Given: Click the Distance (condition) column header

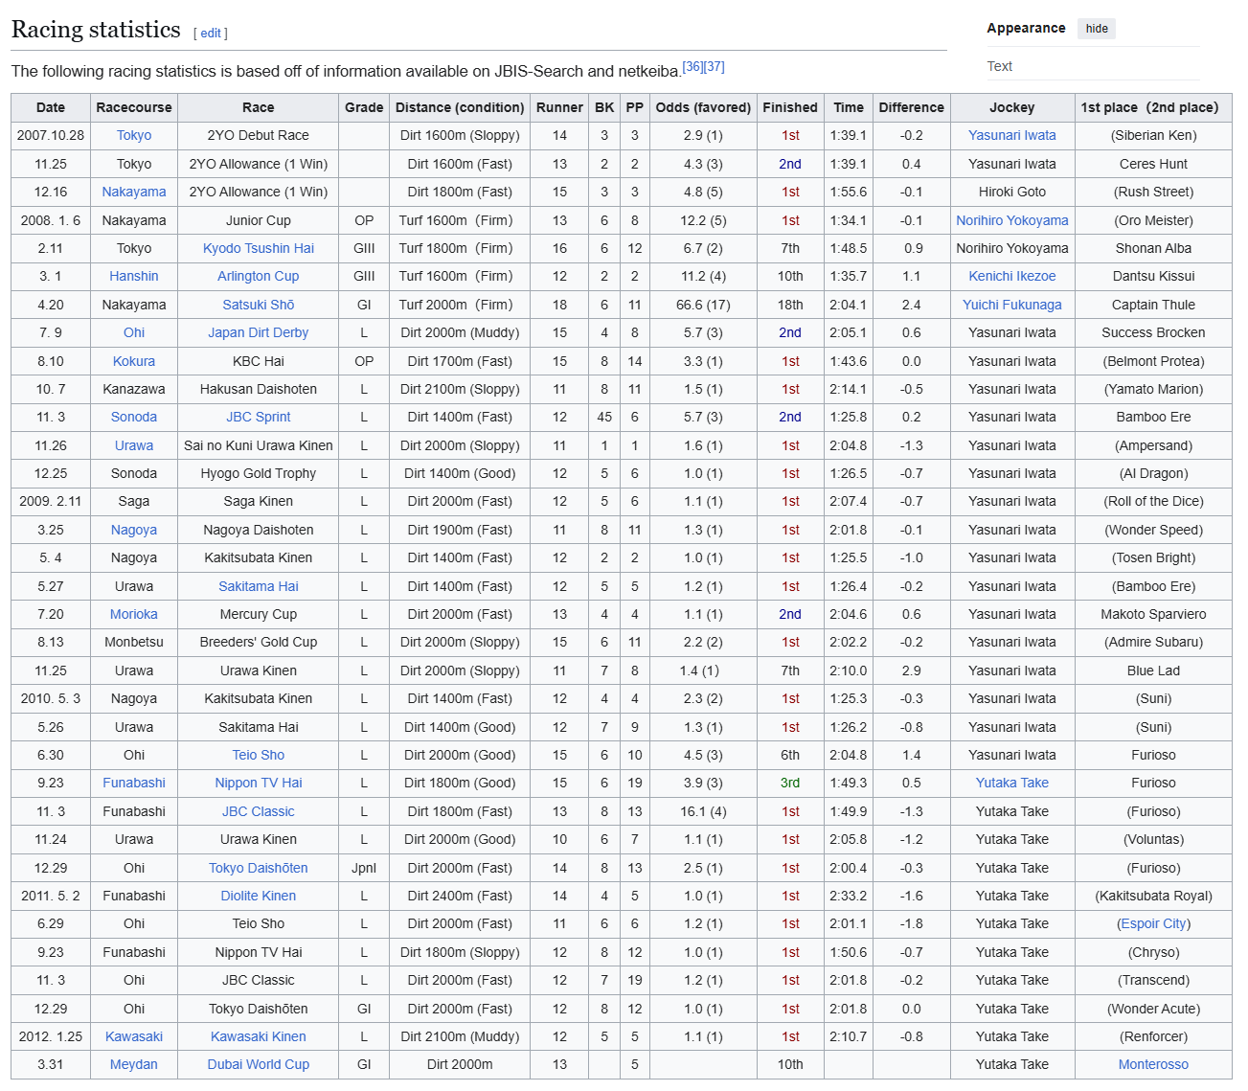Looking at the screenshot, I should [460, 108].
